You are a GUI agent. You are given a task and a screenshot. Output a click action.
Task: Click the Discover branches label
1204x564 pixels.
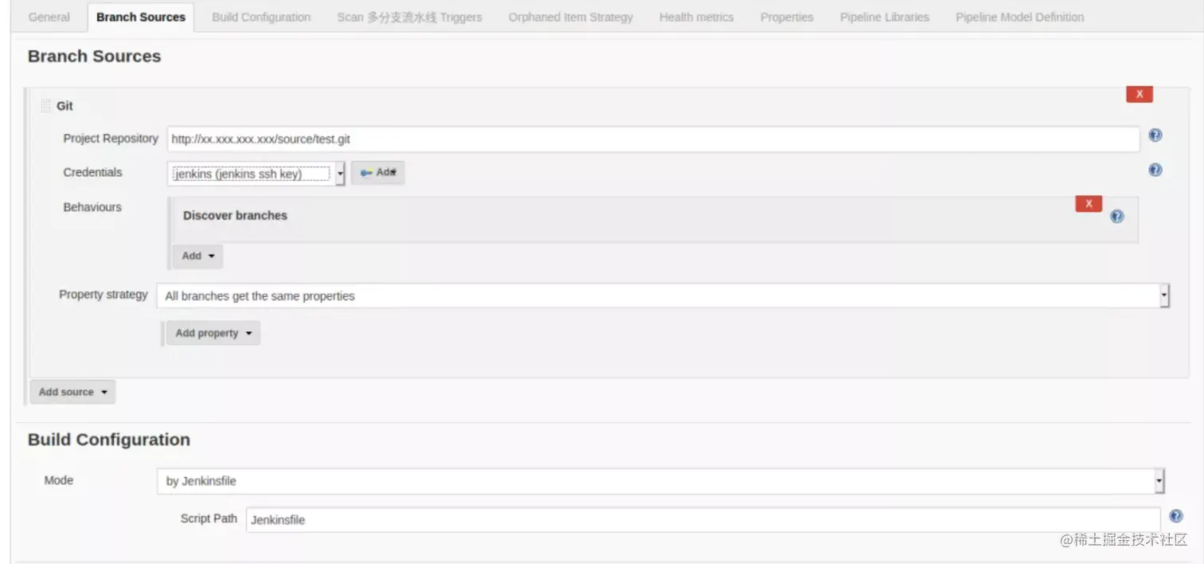(235, 215)
